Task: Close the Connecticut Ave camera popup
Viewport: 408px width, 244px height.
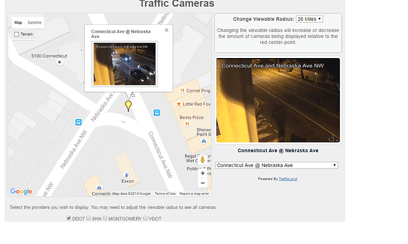Action: point(166,30)
